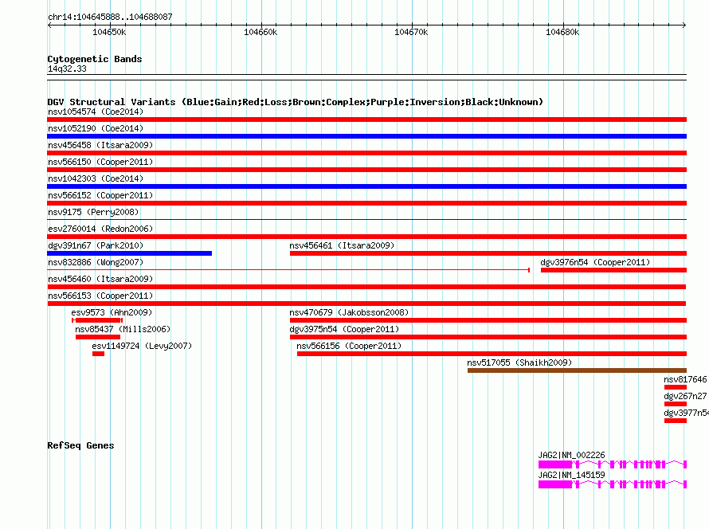Click the thin nsv9175 (Perry2008) line
709x529 pixels.
coord(366,220)
